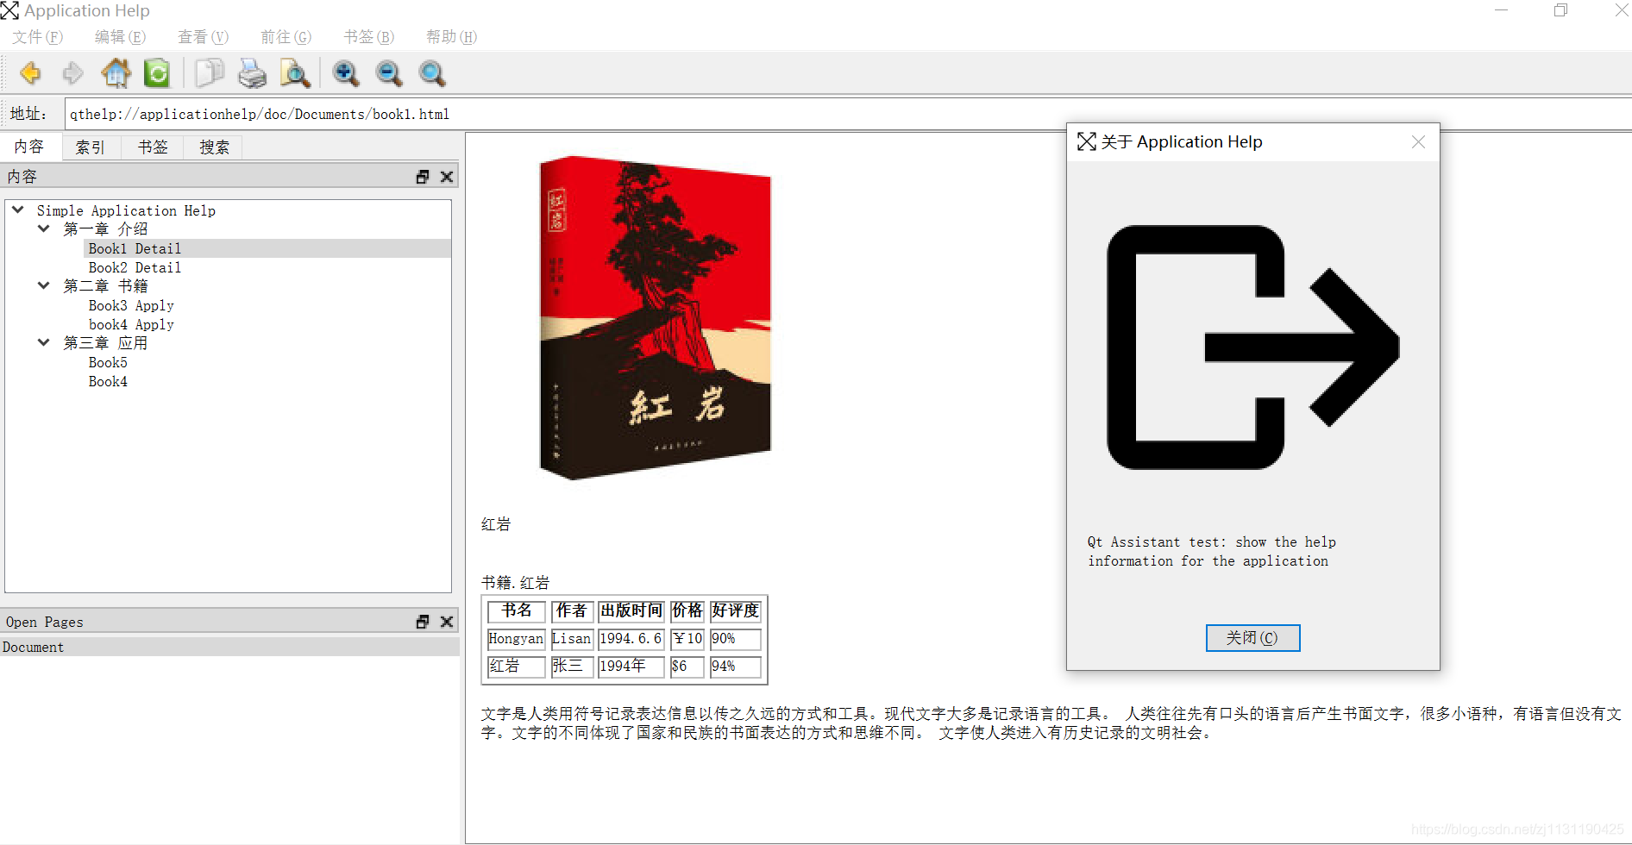Select Document in Open Pages list
1632x845 pixels.
pos(229,647)
